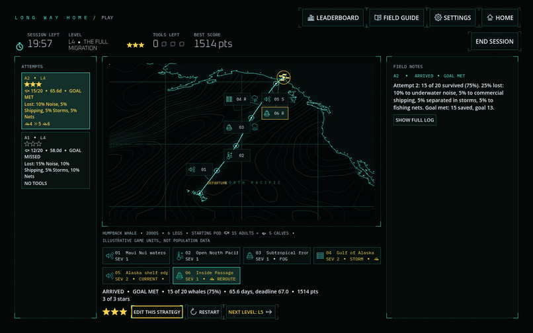Viewport: 533px width, 333px height.
Task: Restart the level
Action: [x=204, y=312]
